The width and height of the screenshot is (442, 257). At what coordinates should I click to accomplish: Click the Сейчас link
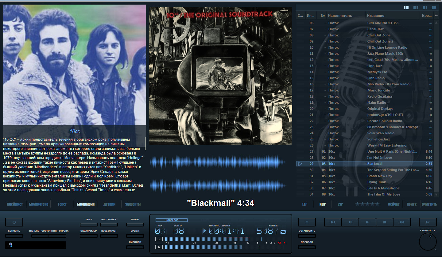pos(394,204)
